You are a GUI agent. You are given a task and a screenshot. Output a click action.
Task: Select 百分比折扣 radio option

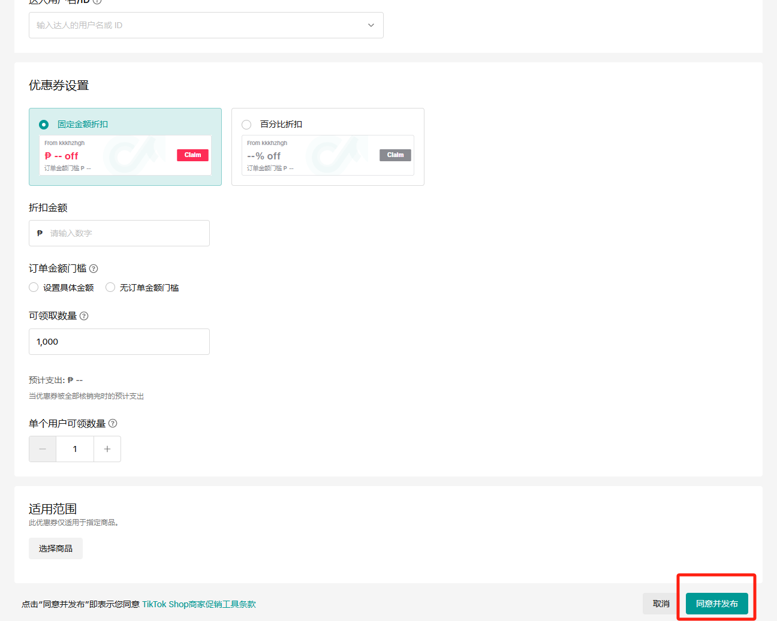click(x=246, y=125)
